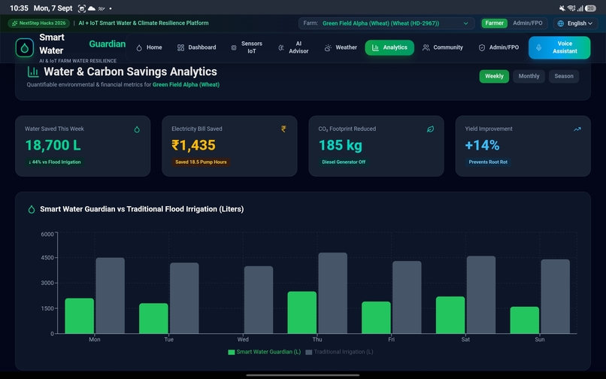Screen dimensions: 606x379
Task: Click Thursday's gray Traditional Irrigation bar
Action: (x=333, y=293)
